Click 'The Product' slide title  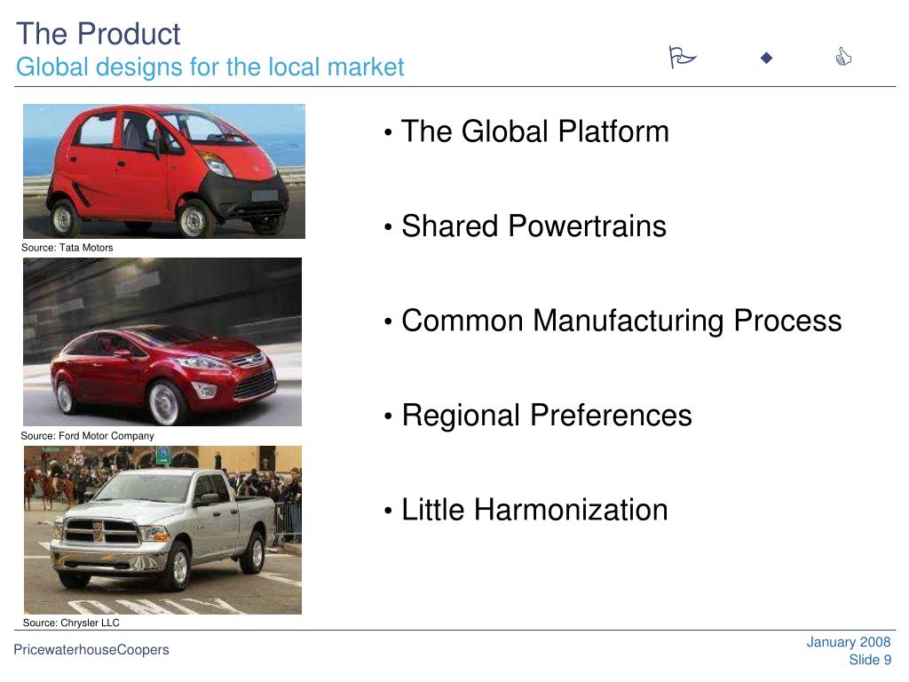click(99, 34)
